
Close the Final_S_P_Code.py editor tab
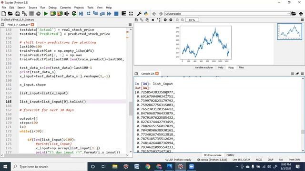click(x=32, y=25)
